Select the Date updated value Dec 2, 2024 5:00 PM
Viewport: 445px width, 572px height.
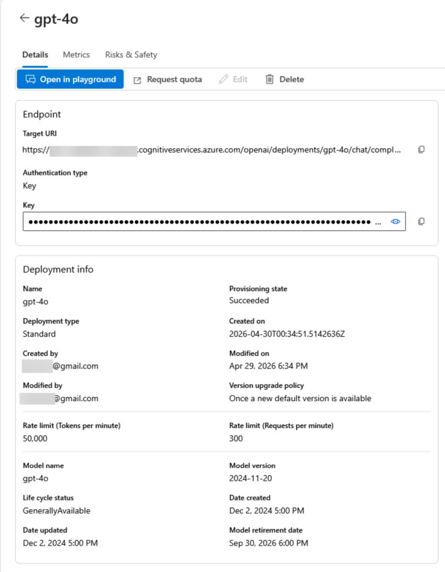[60, 543]
